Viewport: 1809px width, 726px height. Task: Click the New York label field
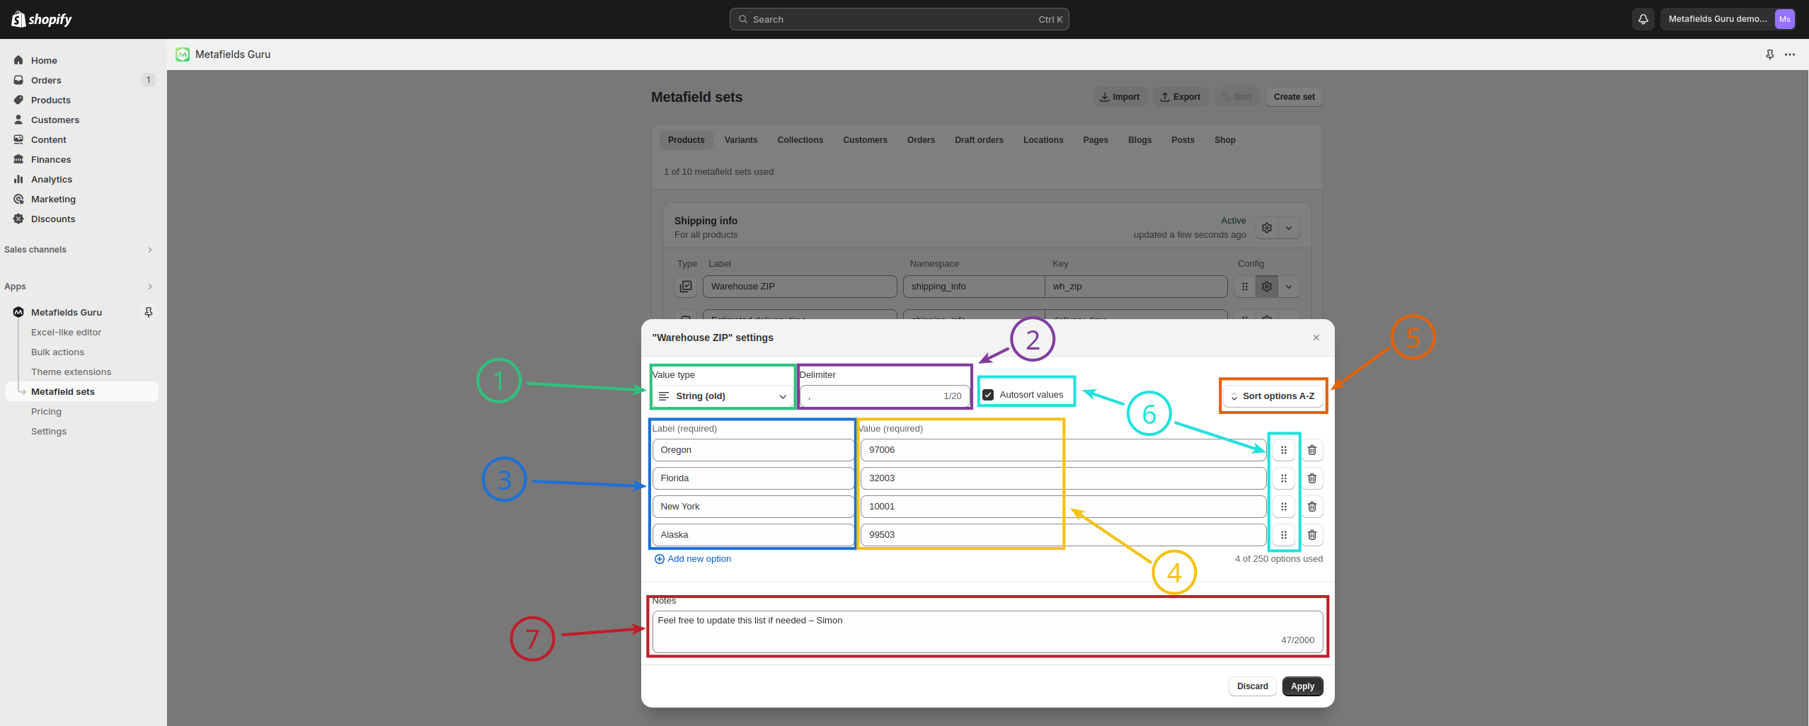pyautogui.click(x=753, y=507)
